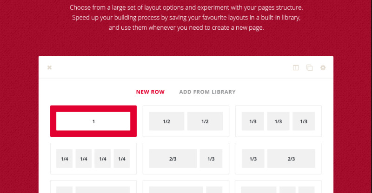
Task: Click the wide 2/3 block in the 1/3 2/3 layout
Action: coord(292,159)
